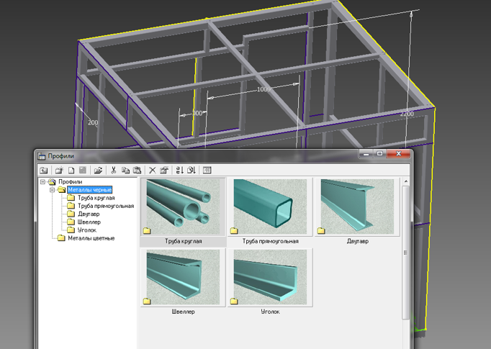The height and width of the screenshot is (349, 491).
Task: Click the up-one-level folder icon
Action: tap(44, 171)
